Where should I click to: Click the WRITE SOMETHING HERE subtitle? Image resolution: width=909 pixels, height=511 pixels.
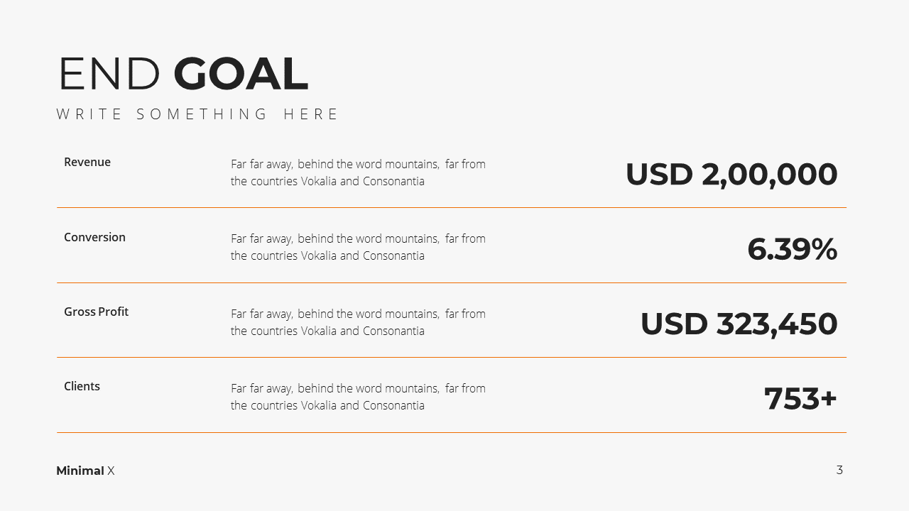point(198,114)
